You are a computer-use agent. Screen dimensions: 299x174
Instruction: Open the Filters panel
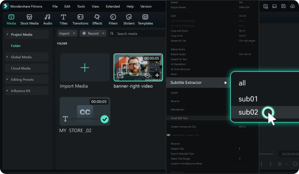tap(113, 19)
